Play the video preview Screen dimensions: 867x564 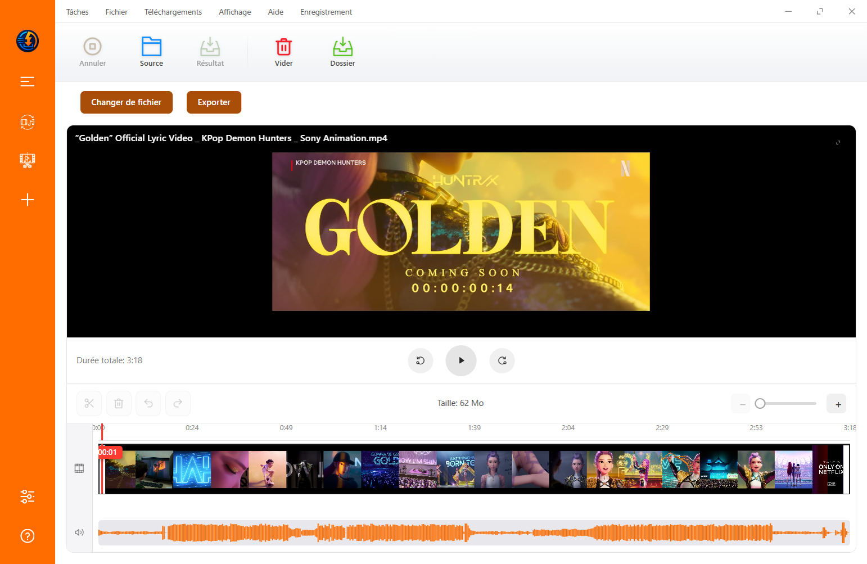[x=461, y=360]
